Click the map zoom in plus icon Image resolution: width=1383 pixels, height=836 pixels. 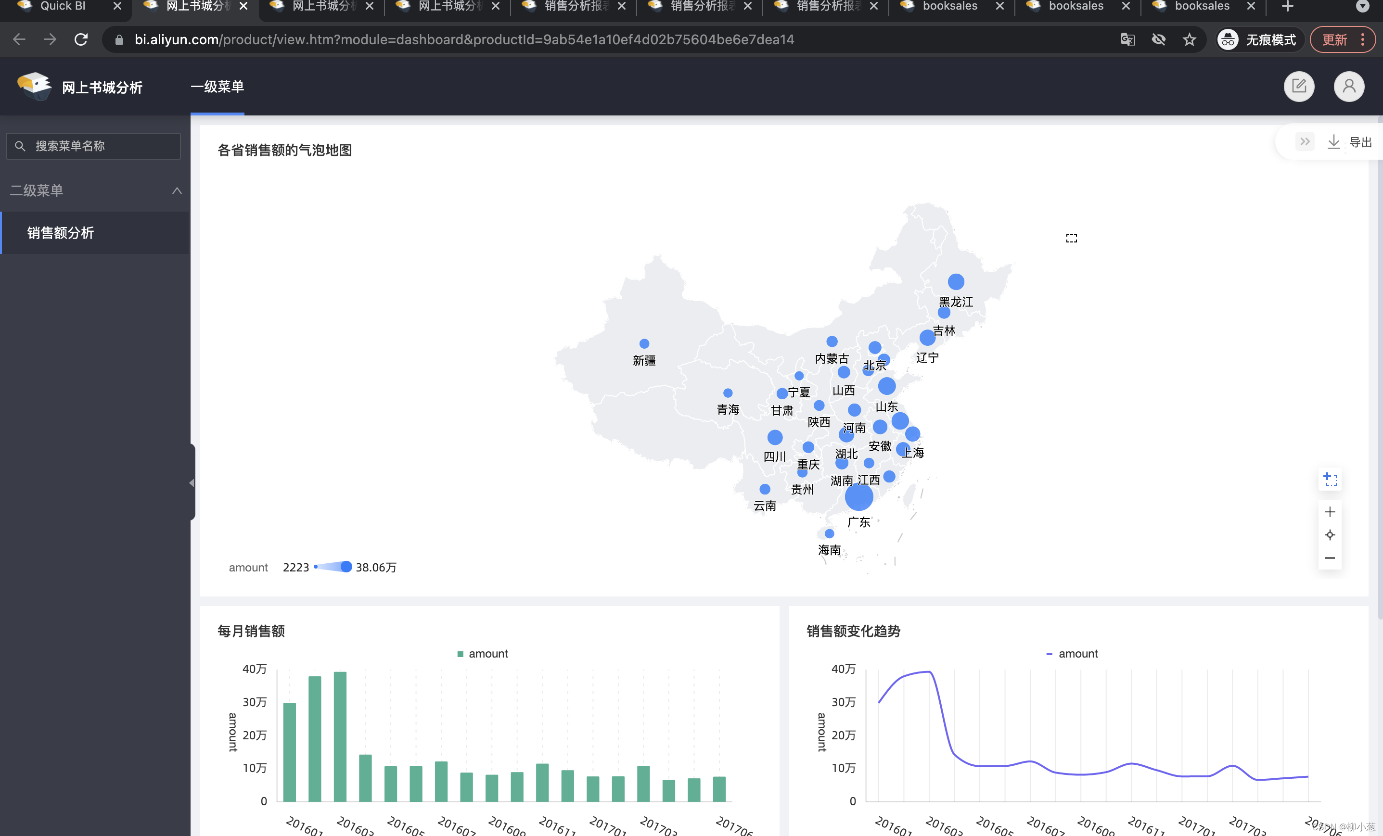click(1329, 512)
